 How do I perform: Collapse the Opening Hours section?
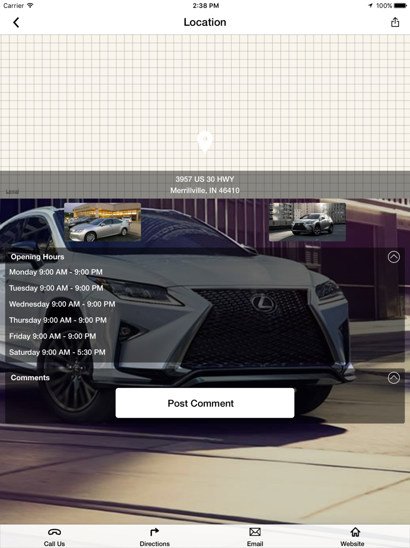tap(394, 257)
